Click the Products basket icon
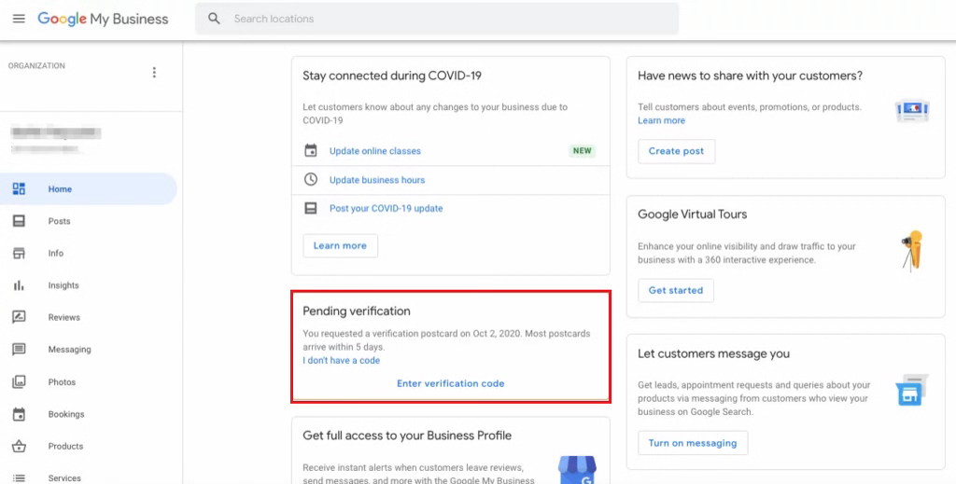The image size is (956, 484). (19, 447)
